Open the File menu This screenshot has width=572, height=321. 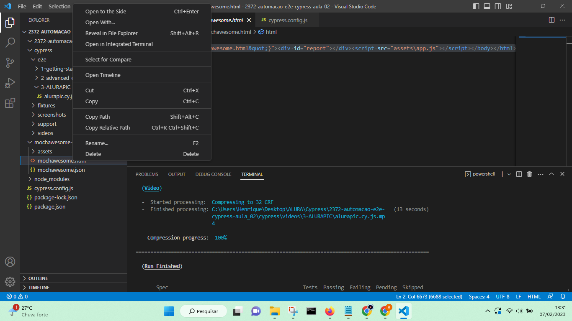pos(22,6)
